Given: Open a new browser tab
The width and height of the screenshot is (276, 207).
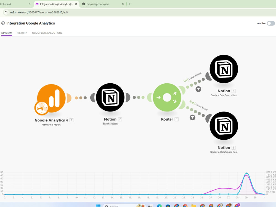Looking at the screenshot, I should [130, 4].
